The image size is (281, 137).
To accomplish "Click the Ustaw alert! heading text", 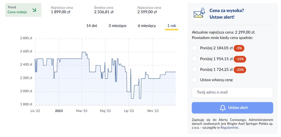I will point(222,17).
